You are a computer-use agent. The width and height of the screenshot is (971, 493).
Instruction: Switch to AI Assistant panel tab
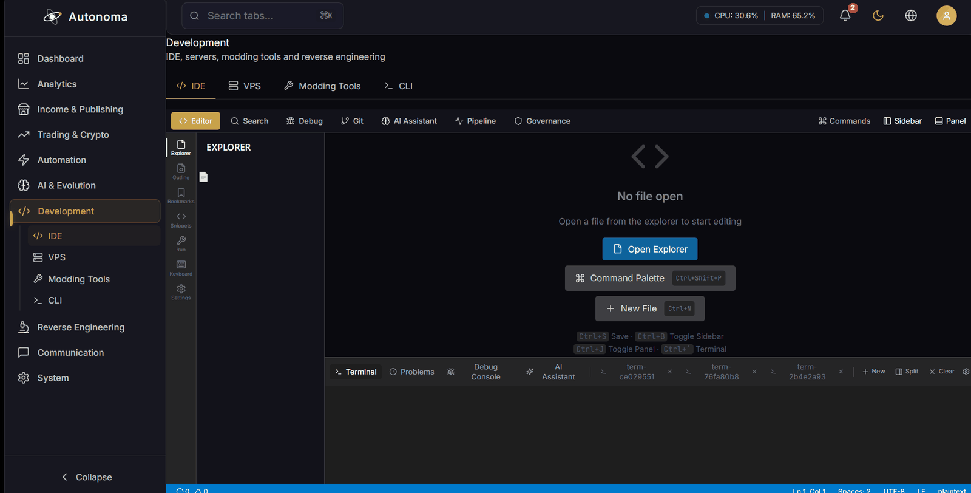coord(551,372)
